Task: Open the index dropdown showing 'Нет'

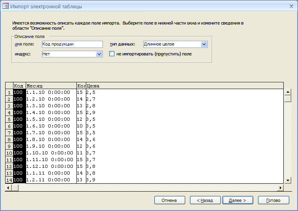Action: 99,54
